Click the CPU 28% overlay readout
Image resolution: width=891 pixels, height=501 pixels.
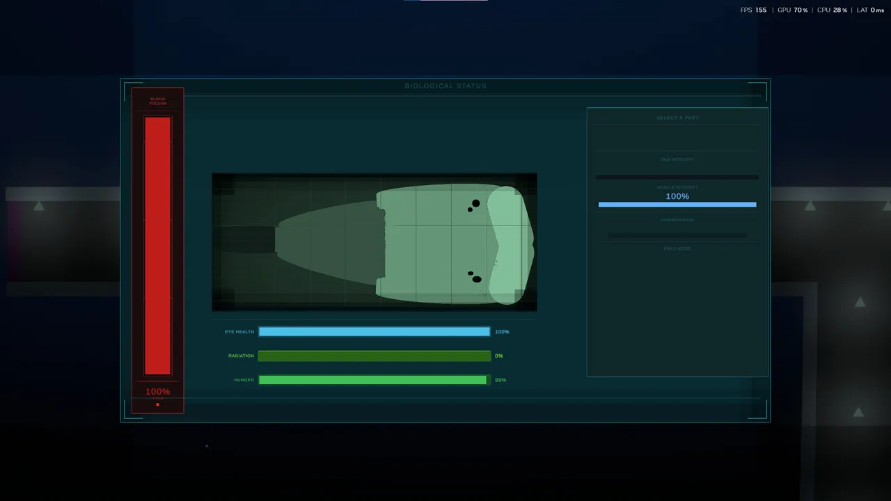[x=832, y=10]
